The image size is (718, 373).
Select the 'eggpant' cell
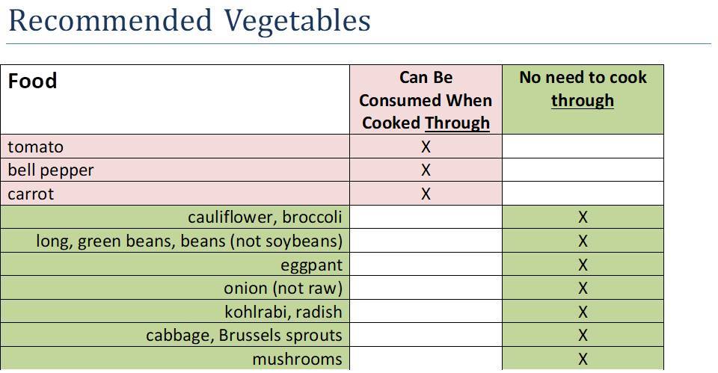(x=311, y=265)
